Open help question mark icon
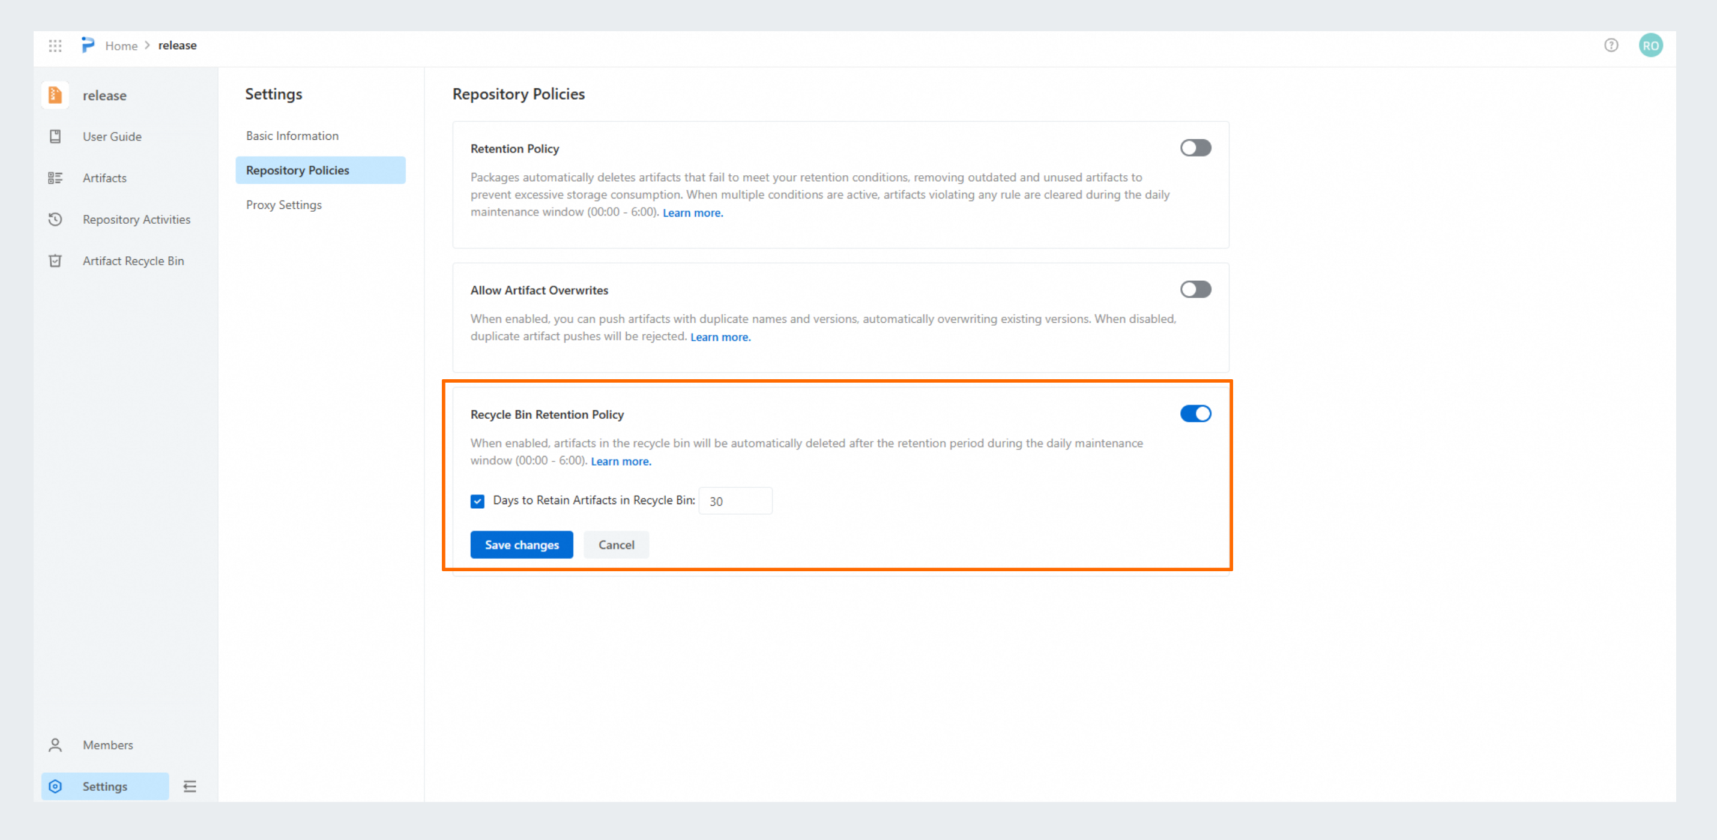Image resolution: width=1717 pixels, height=840 pixels. (x=1610, y=45)
